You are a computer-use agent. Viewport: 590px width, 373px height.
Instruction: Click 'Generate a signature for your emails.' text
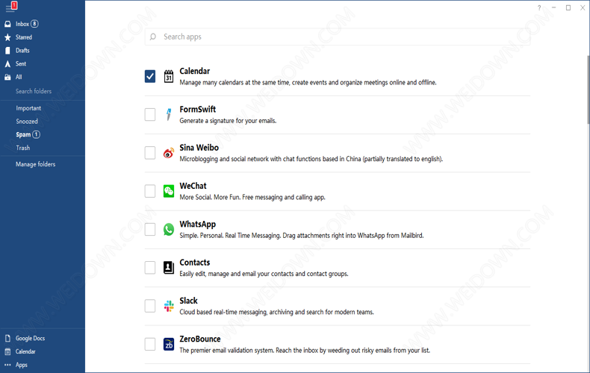[228, 121]
